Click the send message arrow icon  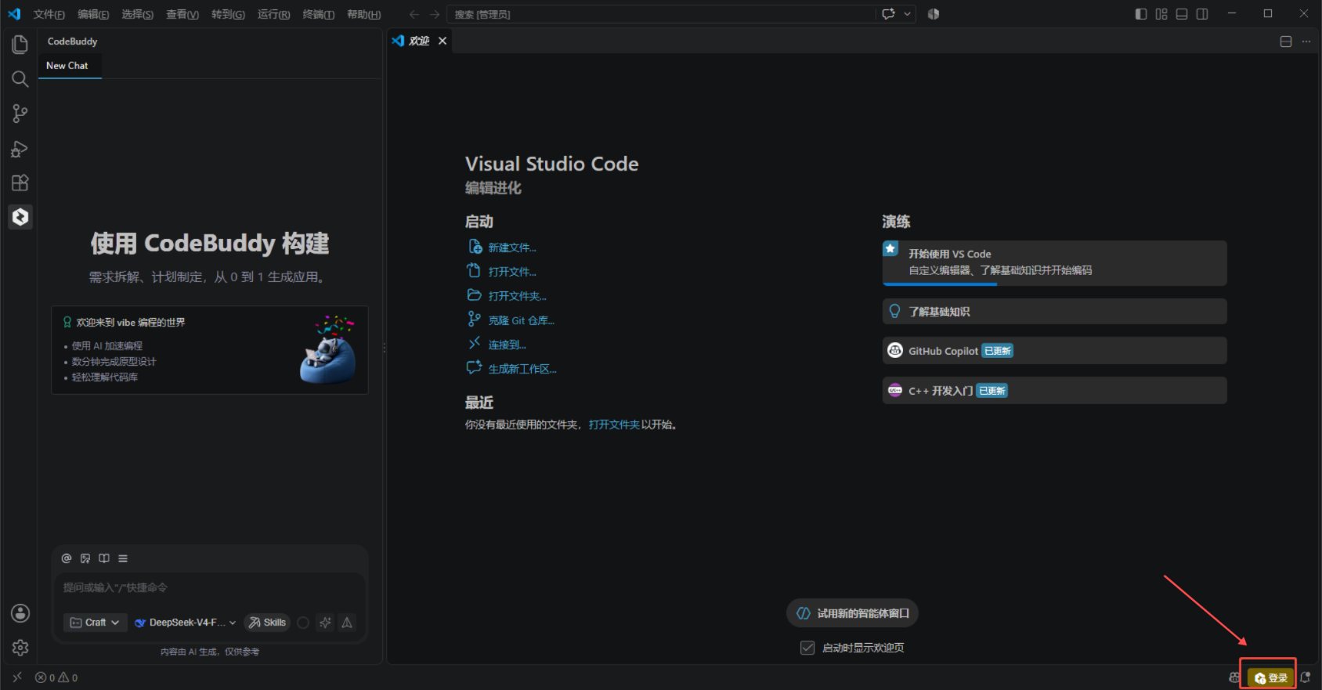(347, 623)
